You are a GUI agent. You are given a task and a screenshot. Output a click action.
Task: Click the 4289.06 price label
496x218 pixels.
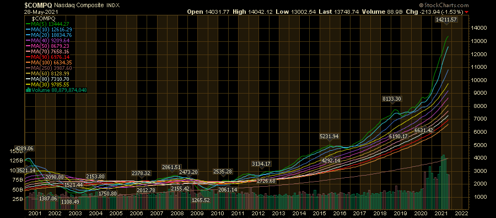point(24,148)
